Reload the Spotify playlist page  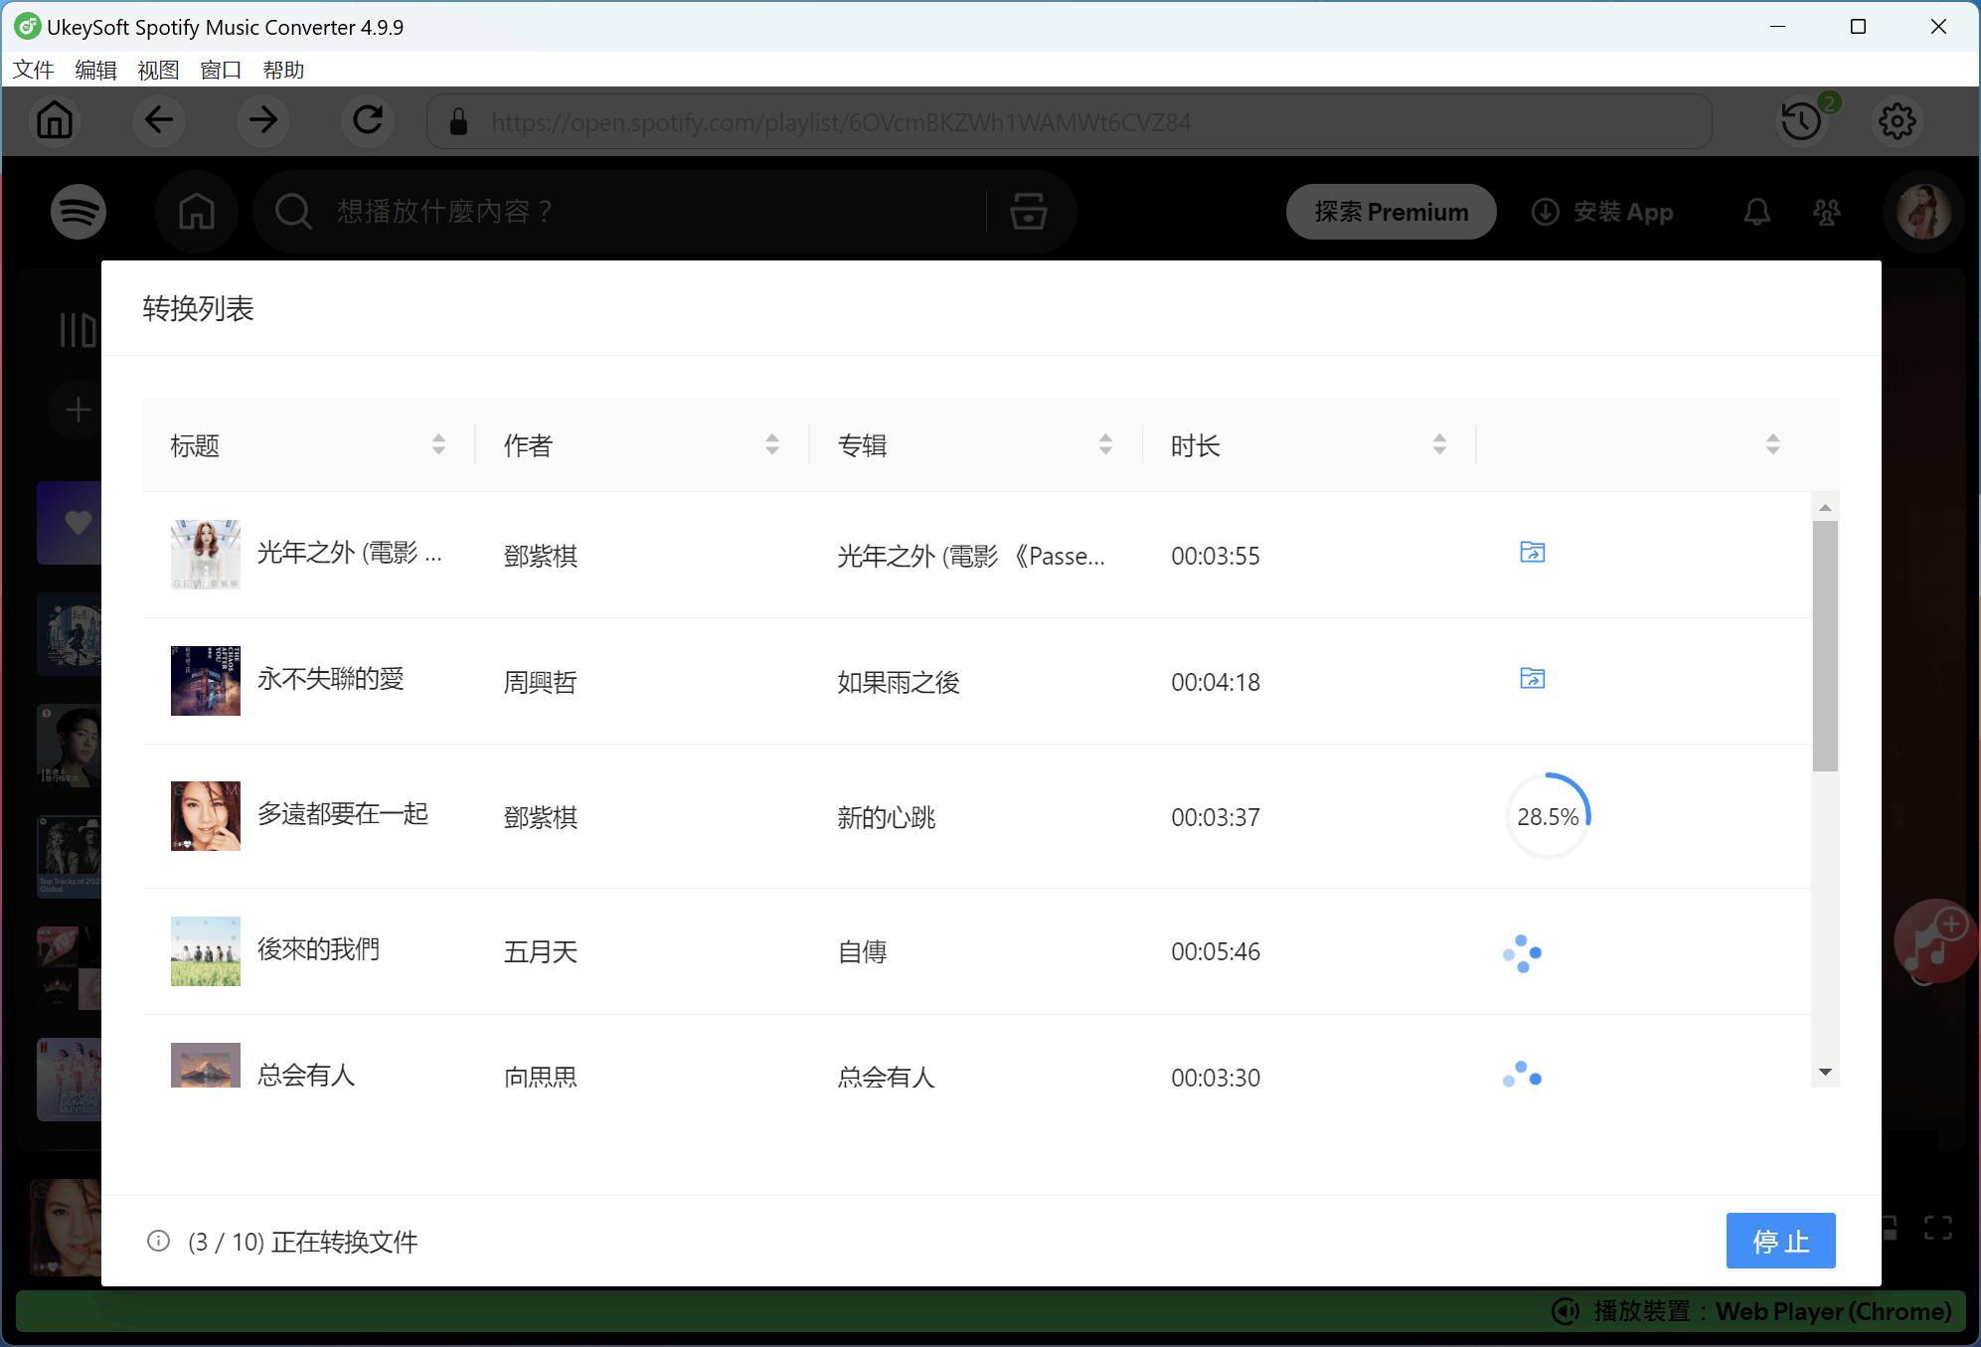[x=368, y=120]
